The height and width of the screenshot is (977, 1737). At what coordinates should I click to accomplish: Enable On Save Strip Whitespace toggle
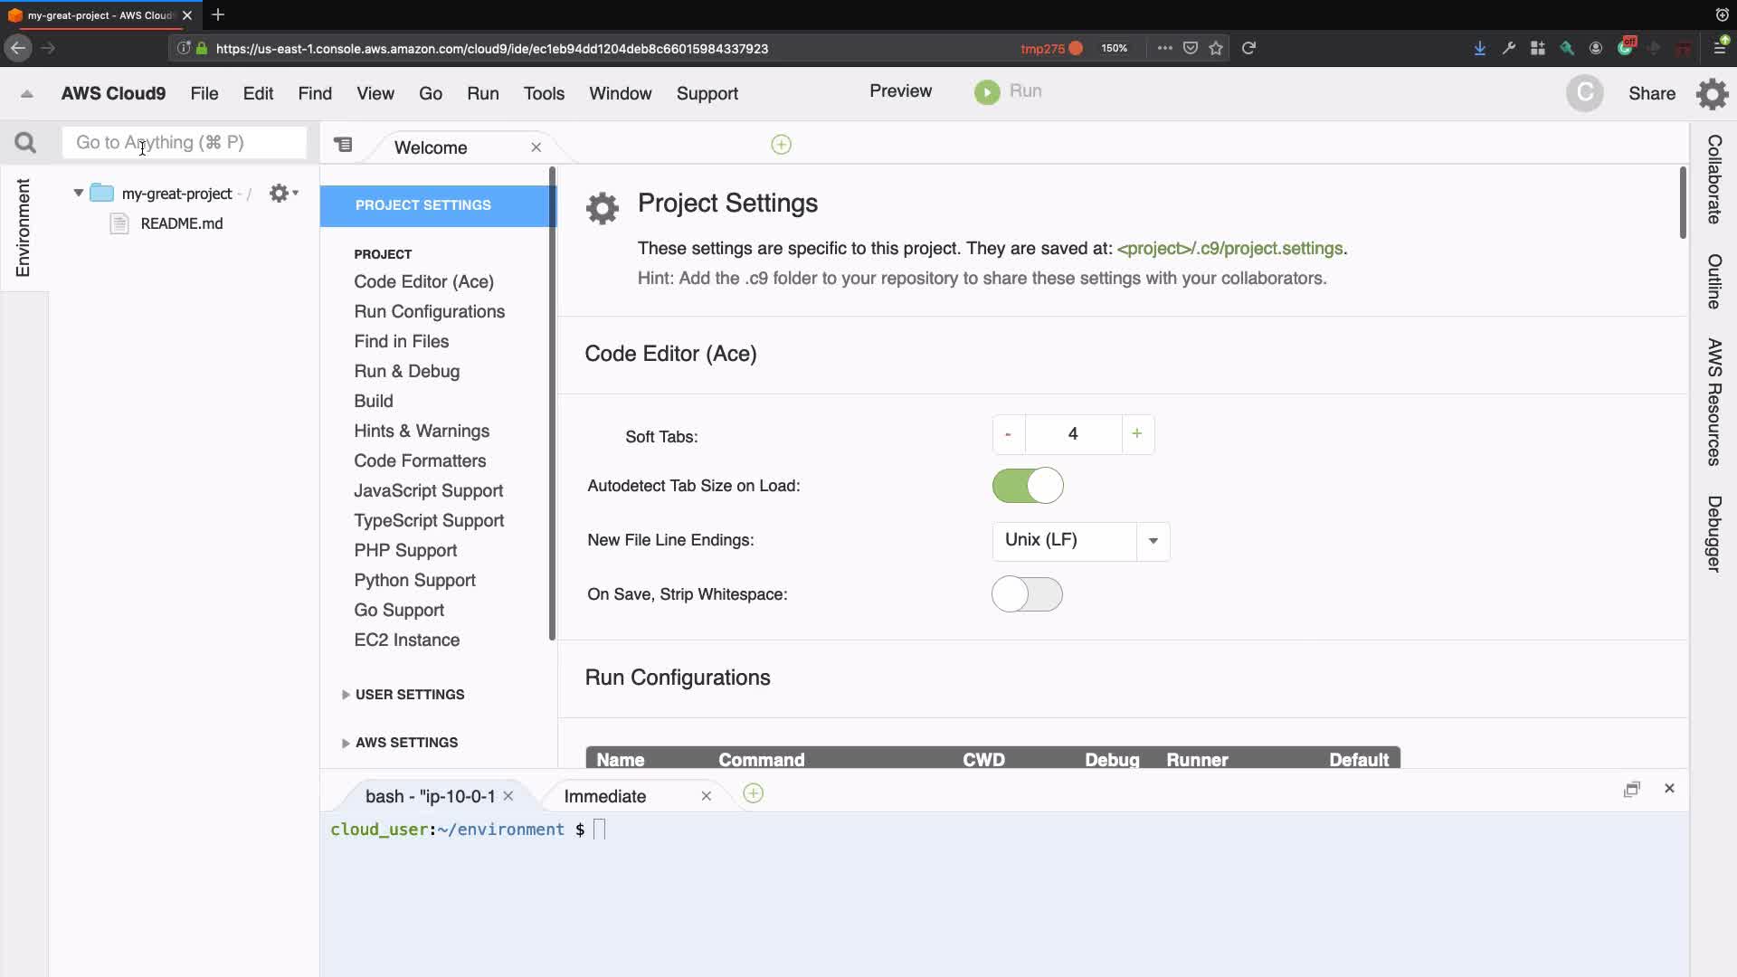click(1027, 594)
